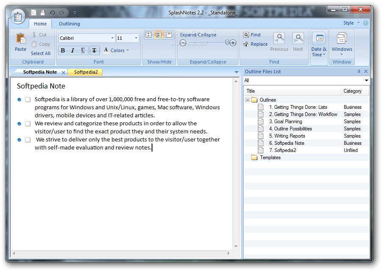The height and width of the screenshot is (271, 382).
Task: Click the Expand/Collapse slider thumb
Action: pyautogui.click(x=227, y=43)
